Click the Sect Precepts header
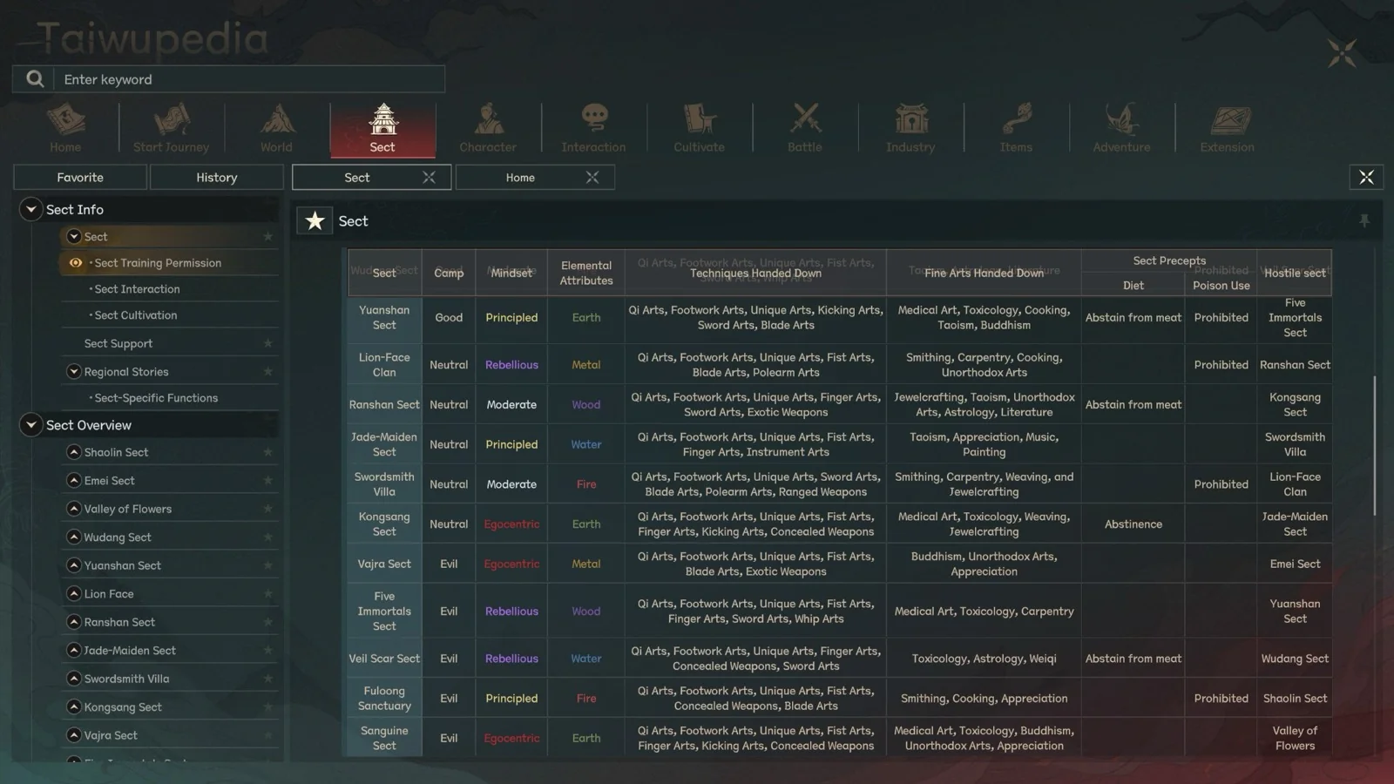Screen dimensions: 1394x784 (1169, 260)
